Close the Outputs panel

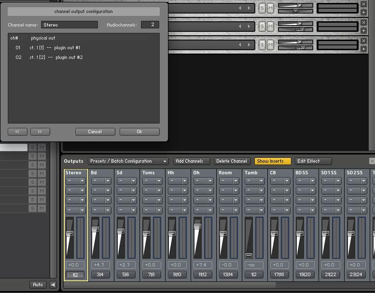pyautogui.click(x=372, y=161)
